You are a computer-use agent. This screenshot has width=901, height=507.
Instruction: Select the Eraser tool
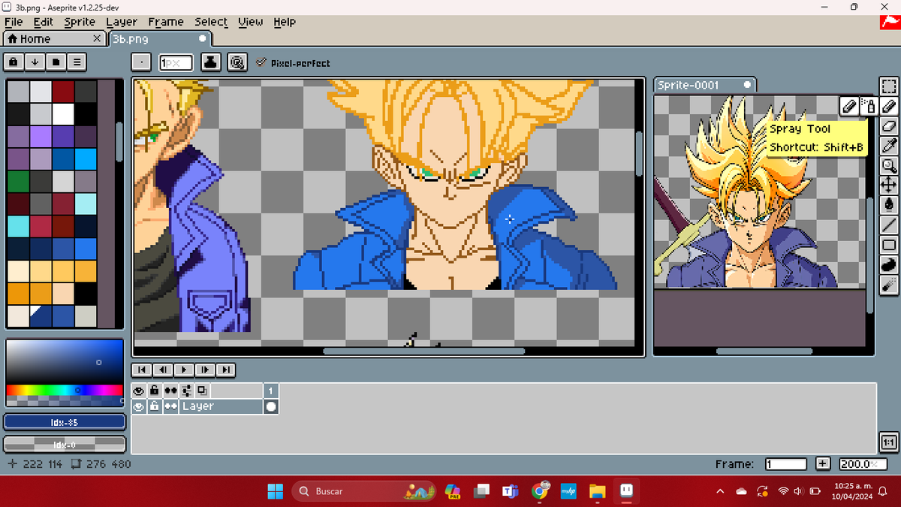(x=889, y=126)
